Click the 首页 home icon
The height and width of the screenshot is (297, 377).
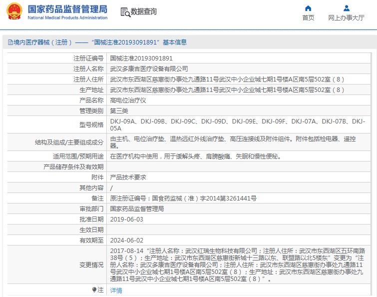coord(308,8)
